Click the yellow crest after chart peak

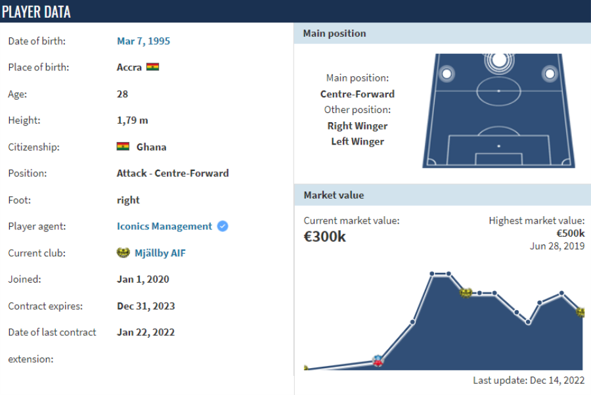click(x=466, y=292)
